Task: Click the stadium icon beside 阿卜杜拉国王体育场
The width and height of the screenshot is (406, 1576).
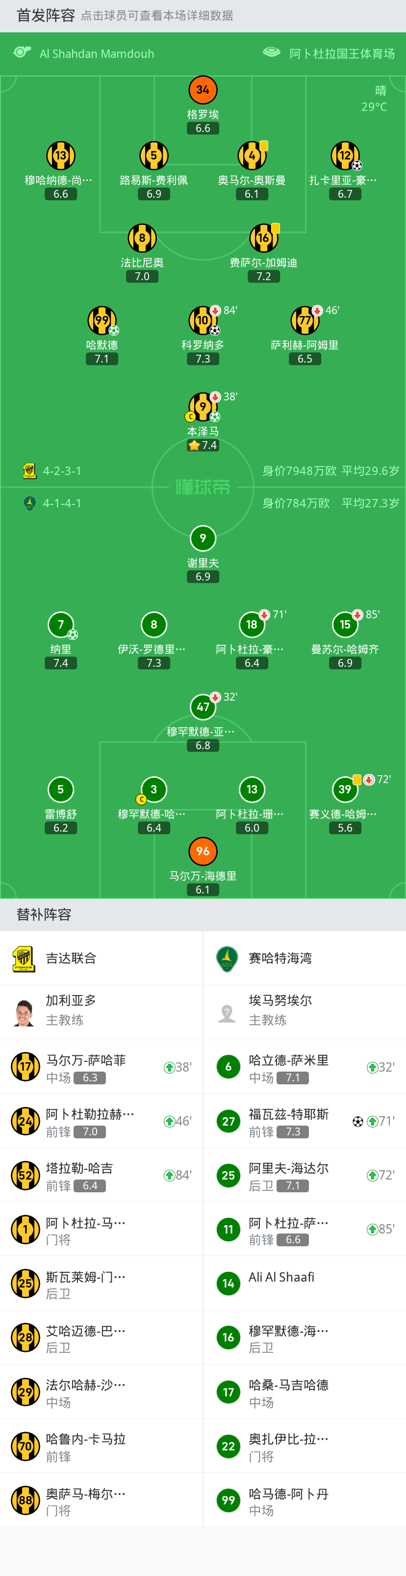Action: pos(272,53)
